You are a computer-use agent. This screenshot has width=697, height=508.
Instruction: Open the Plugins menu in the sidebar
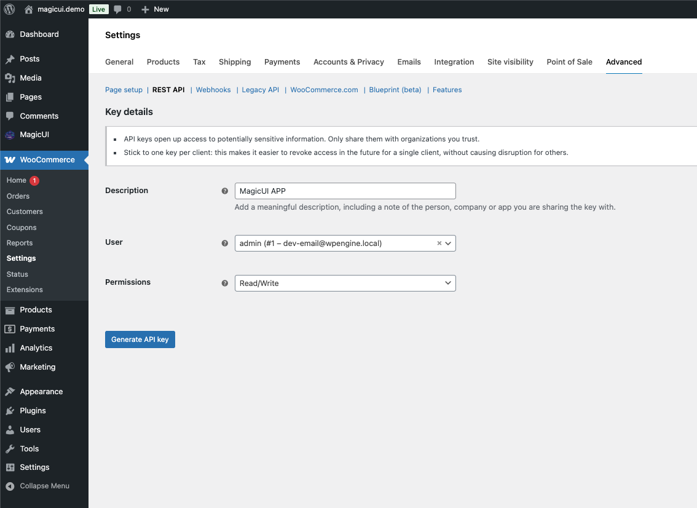click(33, 411)
